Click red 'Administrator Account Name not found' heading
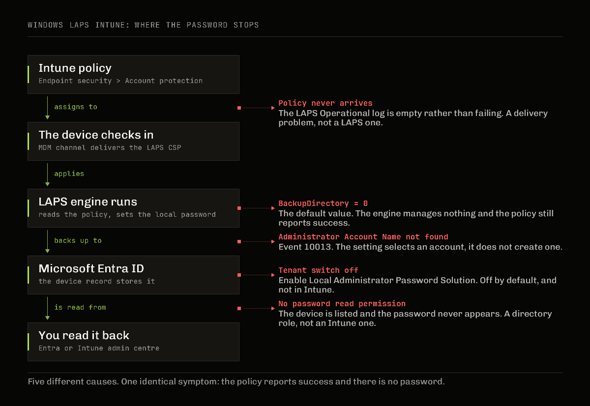Viewport: 590px width, 406px height. coord(363,237)
